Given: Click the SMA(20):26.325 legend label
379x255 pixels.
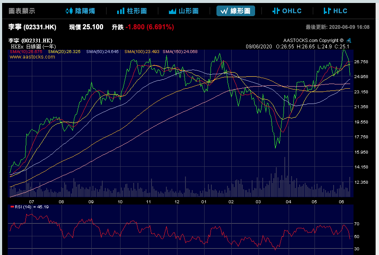Looking at the screenshot, I should 64,51.
